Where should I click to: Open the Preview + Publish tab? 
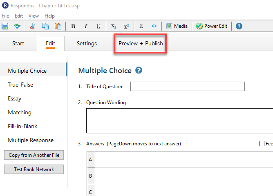pyautogui.click(x=141, y=43)
